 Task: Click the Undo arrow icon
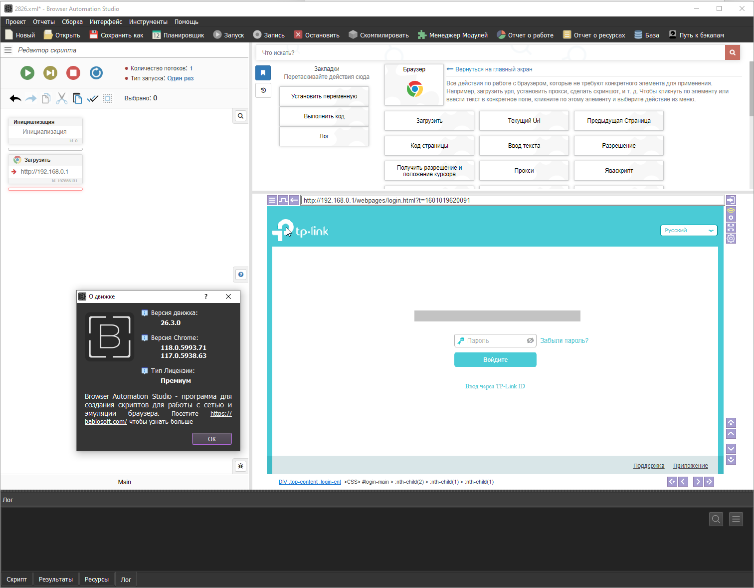point(15,98)
